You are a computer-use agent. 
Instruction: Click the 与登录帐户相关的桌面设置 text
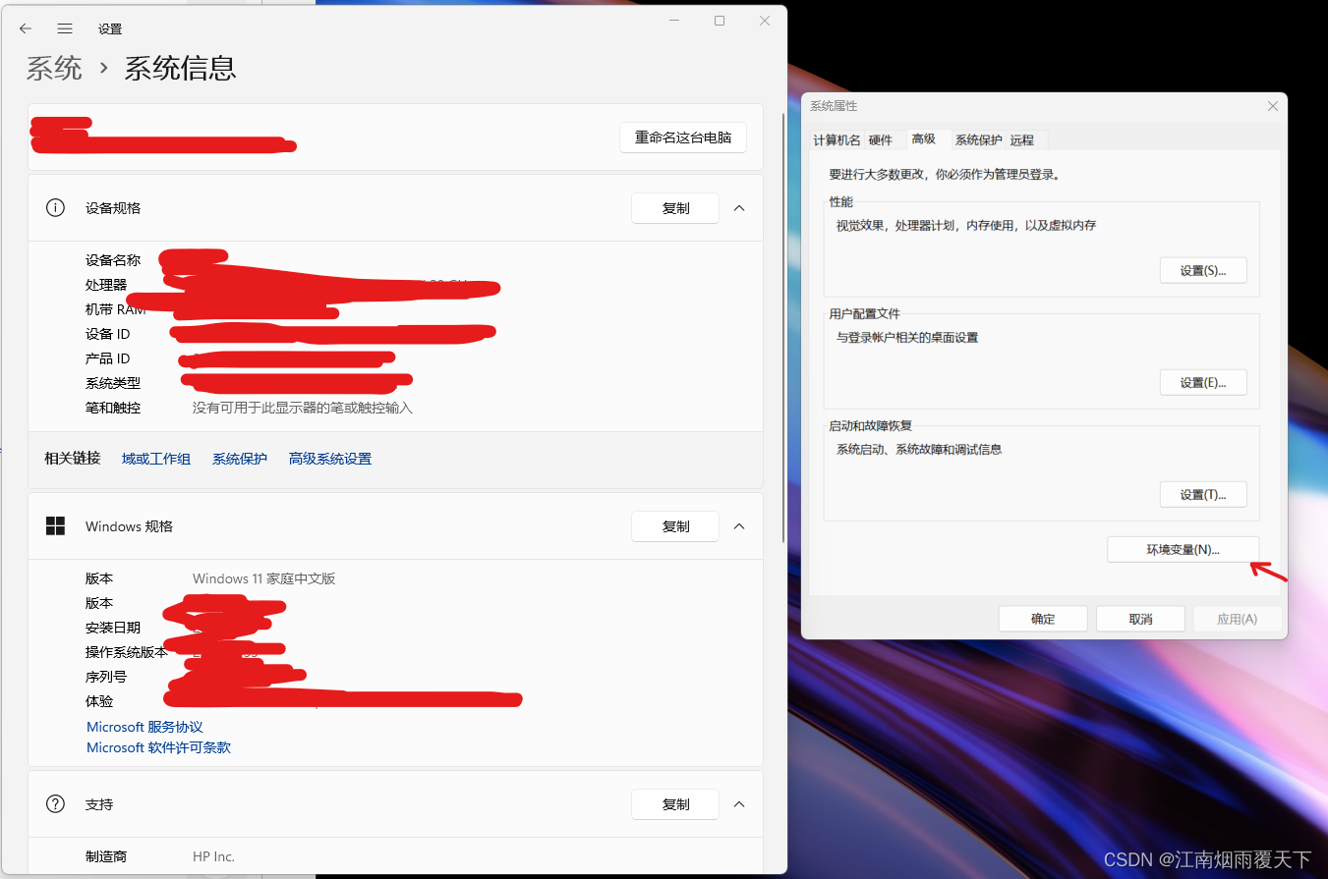907,337
